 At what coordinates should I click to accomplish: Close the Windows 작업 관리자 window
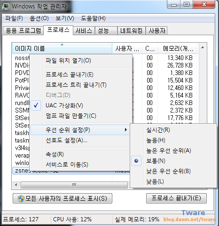pyautogui.click(x=204, y=4)
